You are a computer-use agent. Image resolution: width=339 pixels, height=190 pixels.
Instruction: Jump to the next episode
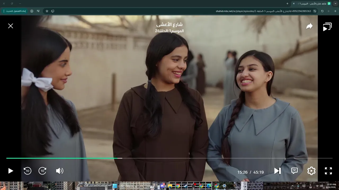tap(277, 171)
